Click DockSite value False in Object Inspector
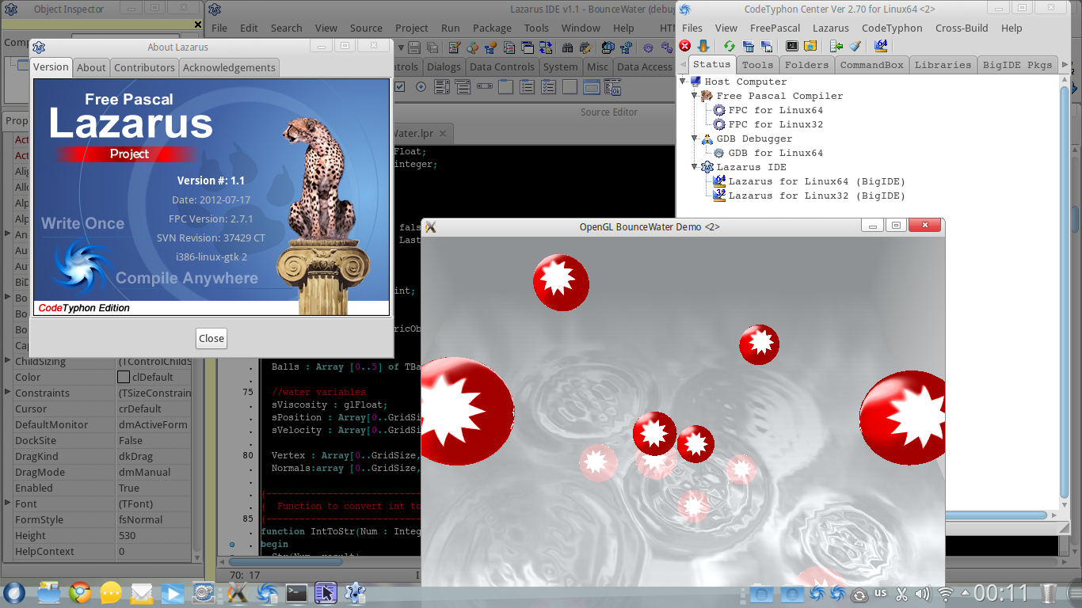The image size is (1082, 608). [131, 441]
